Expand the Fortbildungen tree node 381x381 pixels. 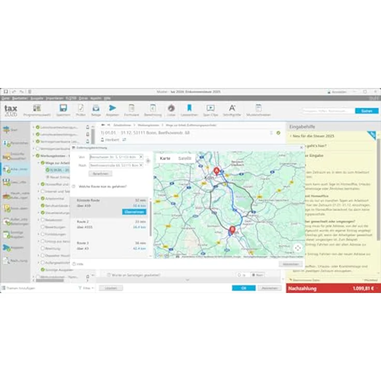coord(38,234)
